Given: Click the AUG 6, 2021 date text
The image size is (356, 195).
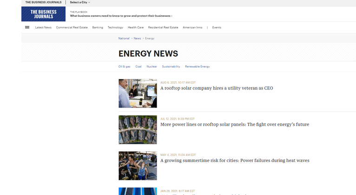Looking at the screenshot, I should tap(178, 82).
